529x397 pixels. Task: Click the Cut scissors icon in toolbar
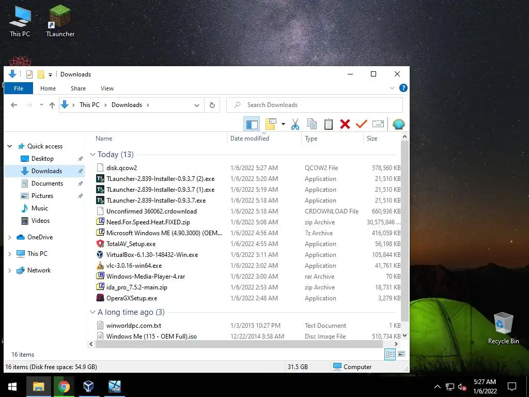[295, 124]
